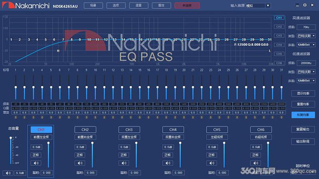Click the round knob under EQ band 8
Screen dimensions: 319x179
tap(77, 117)
